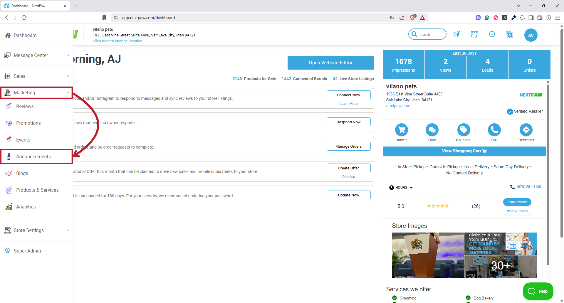
Task: Click the Respond Now button
Action: click(348, 122)
